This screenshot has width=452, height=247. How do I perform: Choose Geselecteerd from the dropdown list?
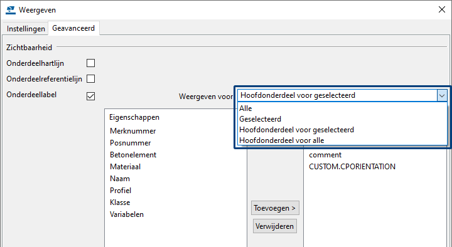(x=342, y=119)
